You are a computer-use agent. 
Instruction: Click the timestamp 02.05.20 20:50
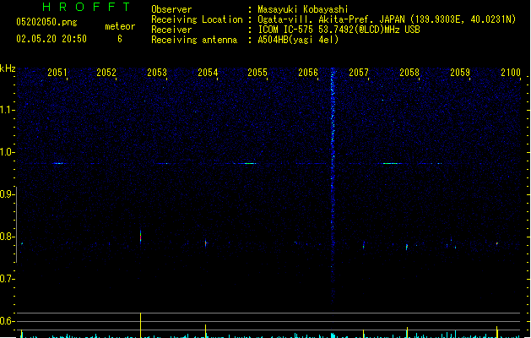(51, 39)
